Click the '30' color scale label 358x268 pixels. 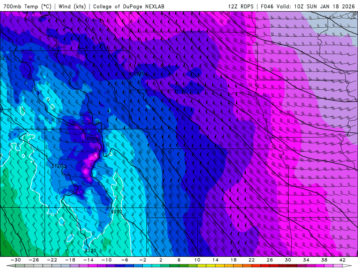[x=288, y=260]
